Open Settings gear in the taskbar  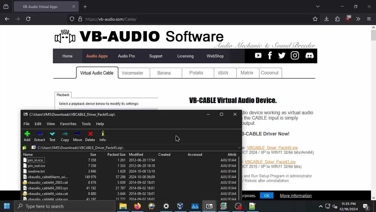[x=166, y=206]
